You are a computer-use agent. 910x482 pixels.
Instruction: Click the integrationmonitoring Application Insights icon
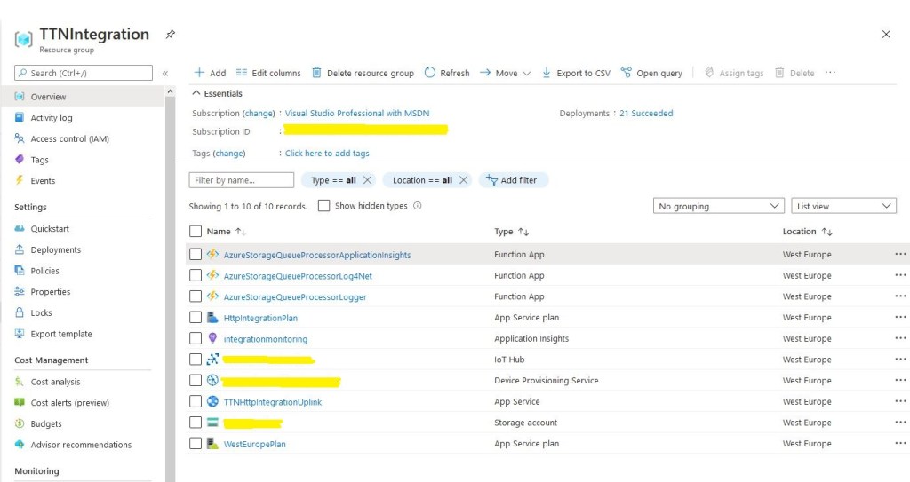[x=212, y=338]
